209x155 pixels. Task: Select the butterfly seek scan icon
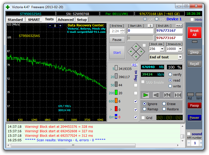(x=177, y=95)
